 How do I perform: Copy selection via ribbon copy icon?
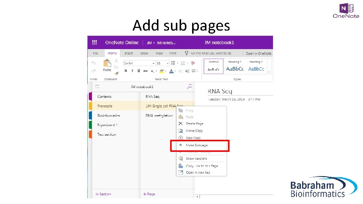(x=116, y=67)
